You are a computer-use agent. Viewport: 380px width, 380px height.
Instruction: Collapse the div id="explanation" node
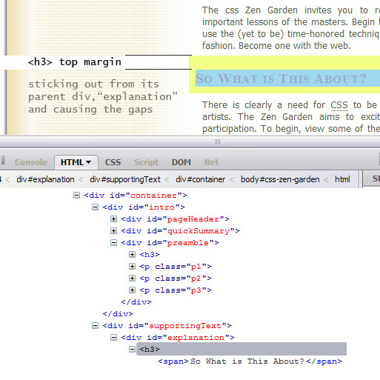click(x=113, y=338)
